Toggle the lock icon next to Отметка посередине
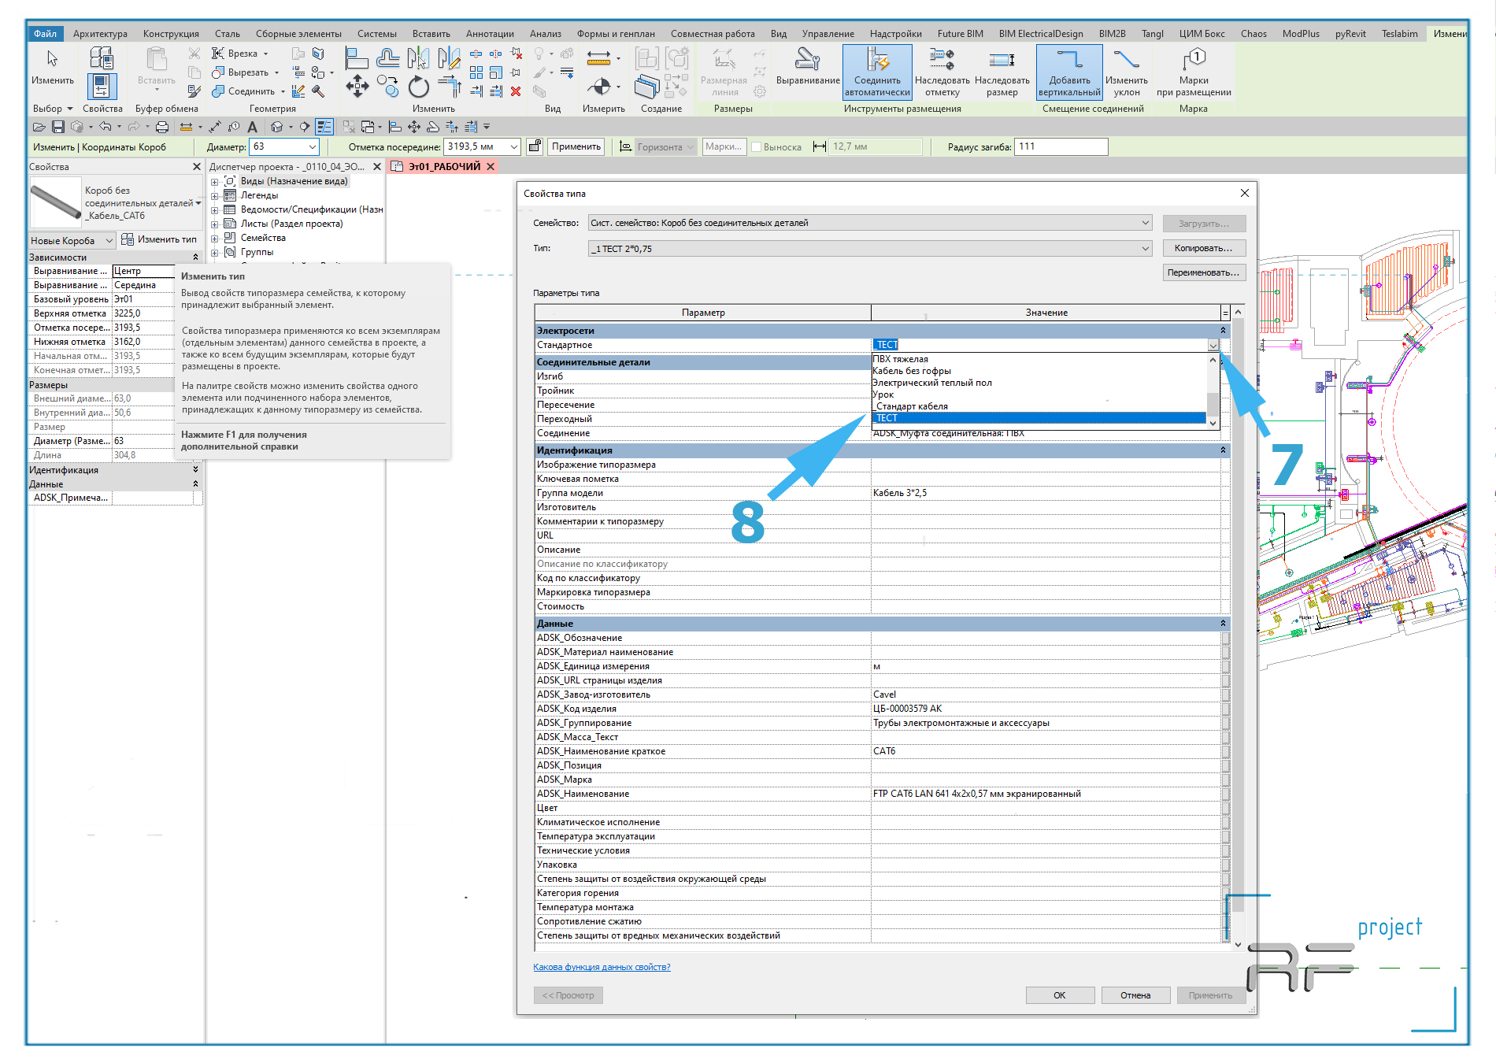This screenshot has height=1063, width=1496. pos(535,146)
